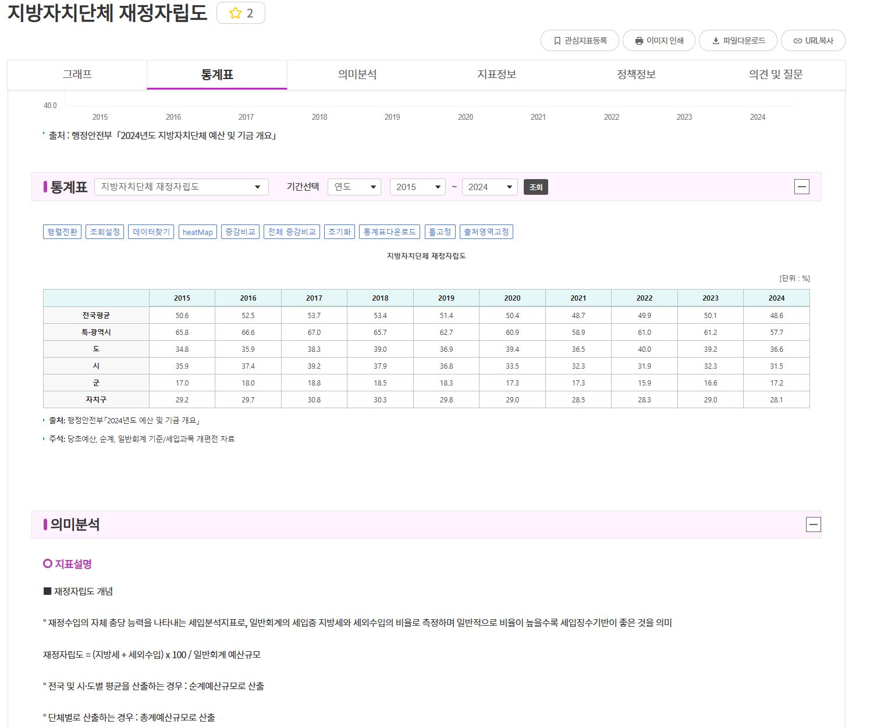Toggle the heatMap view

pos(198,232)
